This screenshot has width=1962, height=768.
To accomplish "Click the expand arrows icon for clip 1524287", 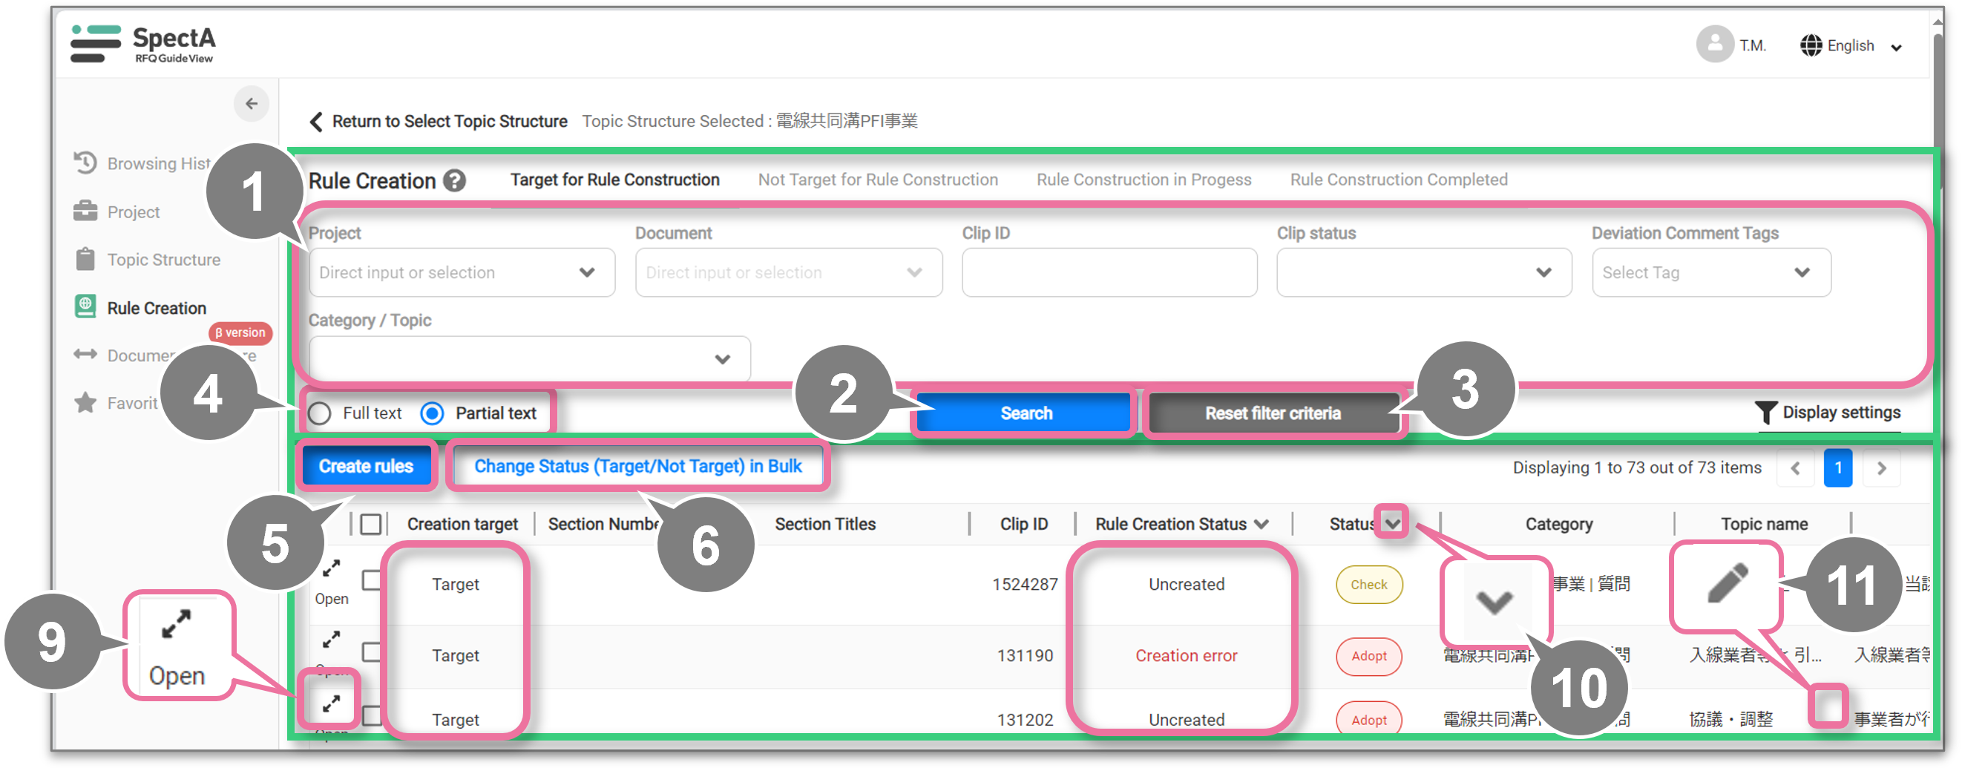I will [x=331, y=569].
